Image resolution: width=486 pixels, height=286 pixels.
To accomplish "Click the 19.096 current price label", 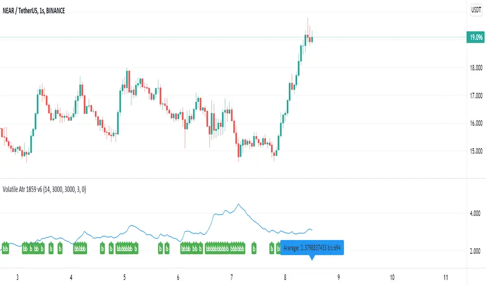I will (475, 37).
